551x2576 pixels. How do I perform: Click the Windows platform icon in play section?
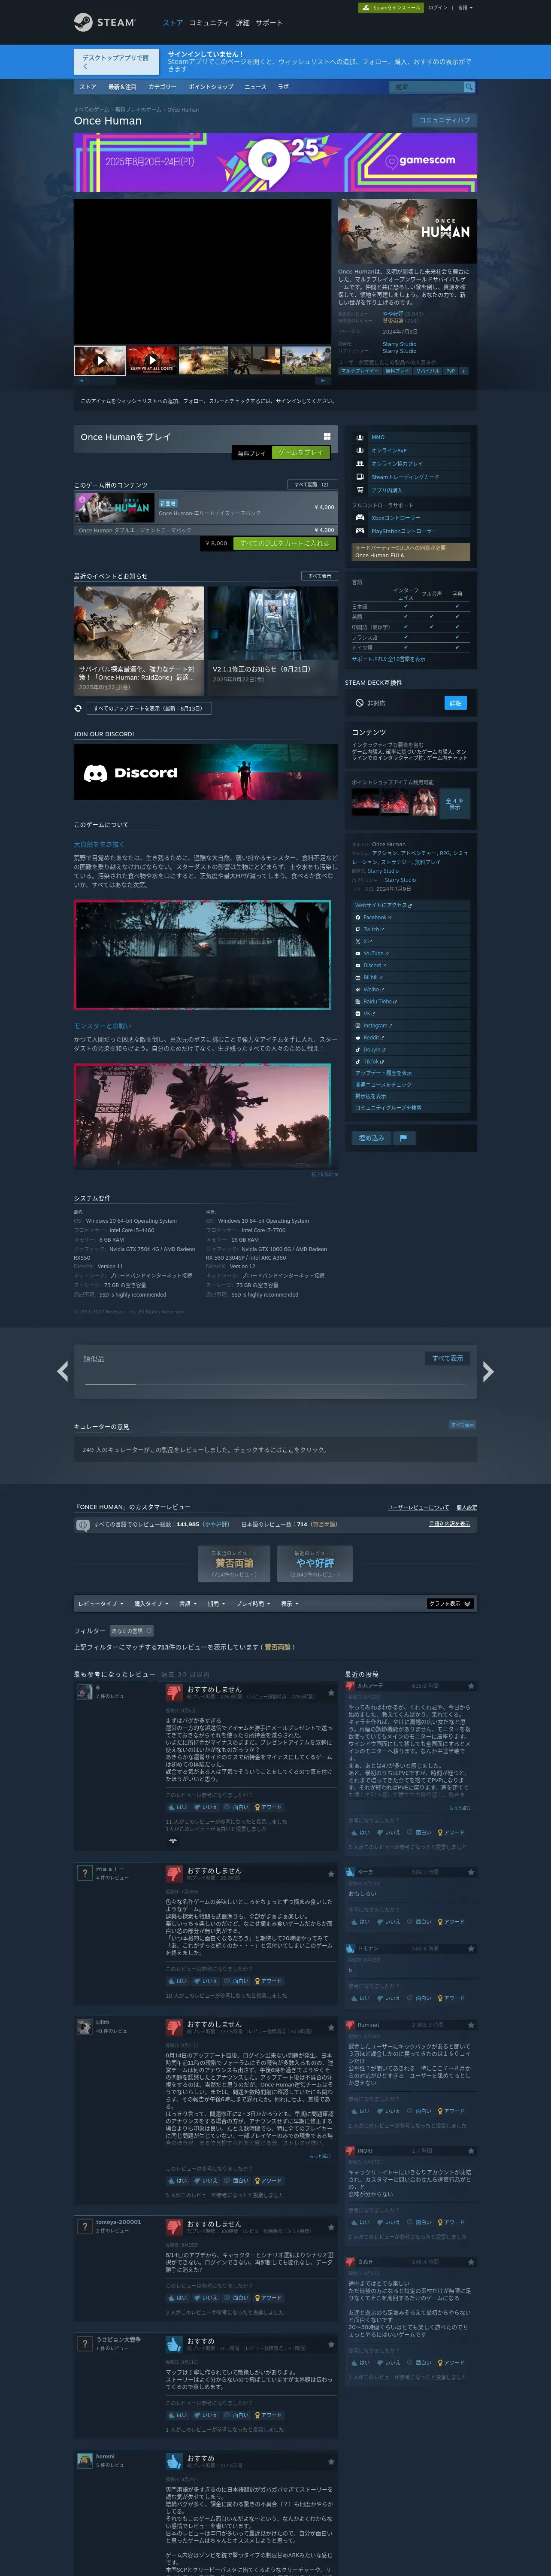pyautogui.click(x=327, y=437)
